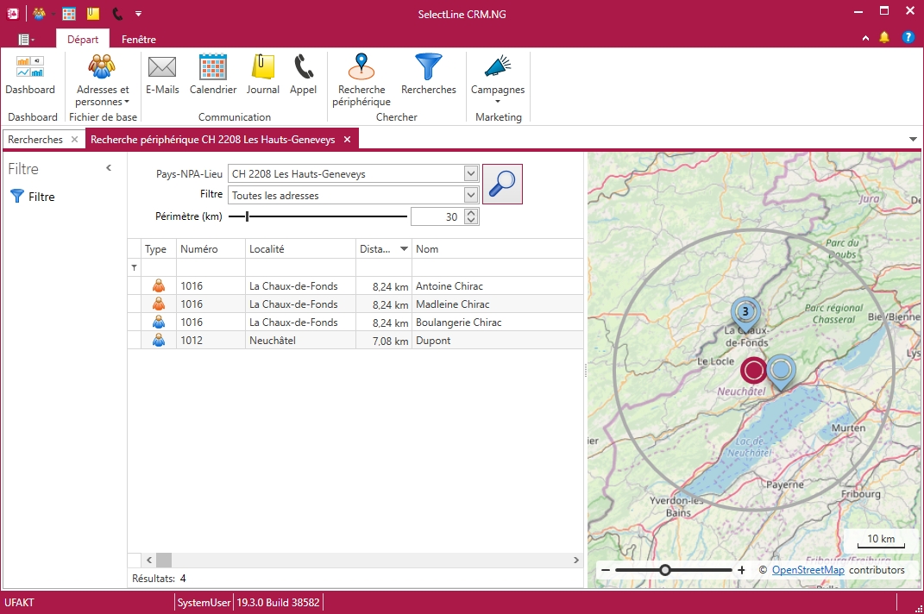Close the Rercherches document tab
The height and width of the screenshot is (614, 924).
(x=74, y=140)
